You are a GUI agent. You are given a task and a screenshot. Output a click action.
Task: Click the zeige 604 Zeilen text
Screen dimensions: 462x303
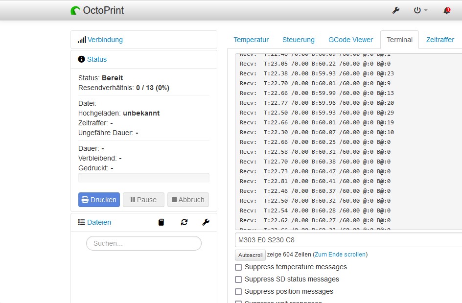[x=289, y=255]
